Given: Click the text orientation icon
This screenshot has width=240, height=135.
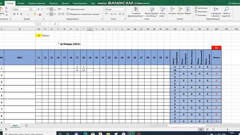Looking at the screenshot, I should pyautogui.click(x=59, y=9).
